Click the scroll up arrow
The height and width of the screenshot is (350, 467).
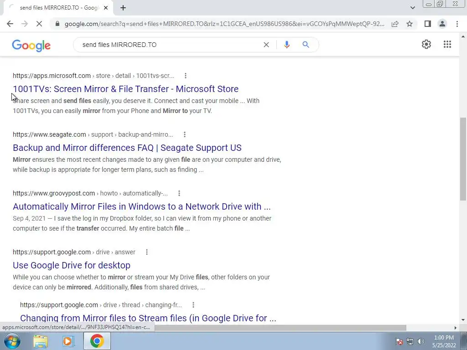click(x=463, y=36)
